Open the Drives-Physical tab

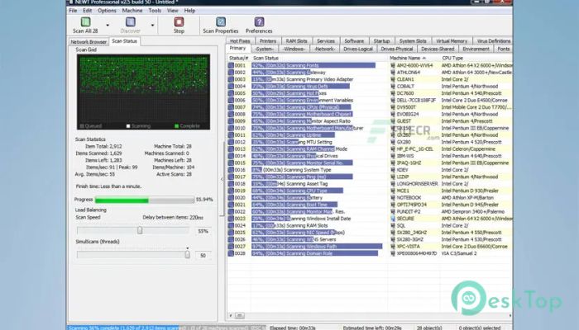pos(397,49)
